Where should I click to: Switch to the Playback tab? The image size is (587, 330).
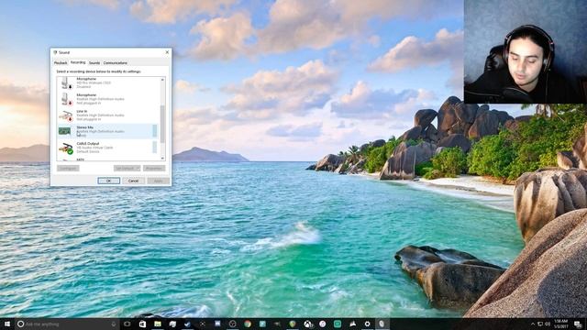point(61,63)
